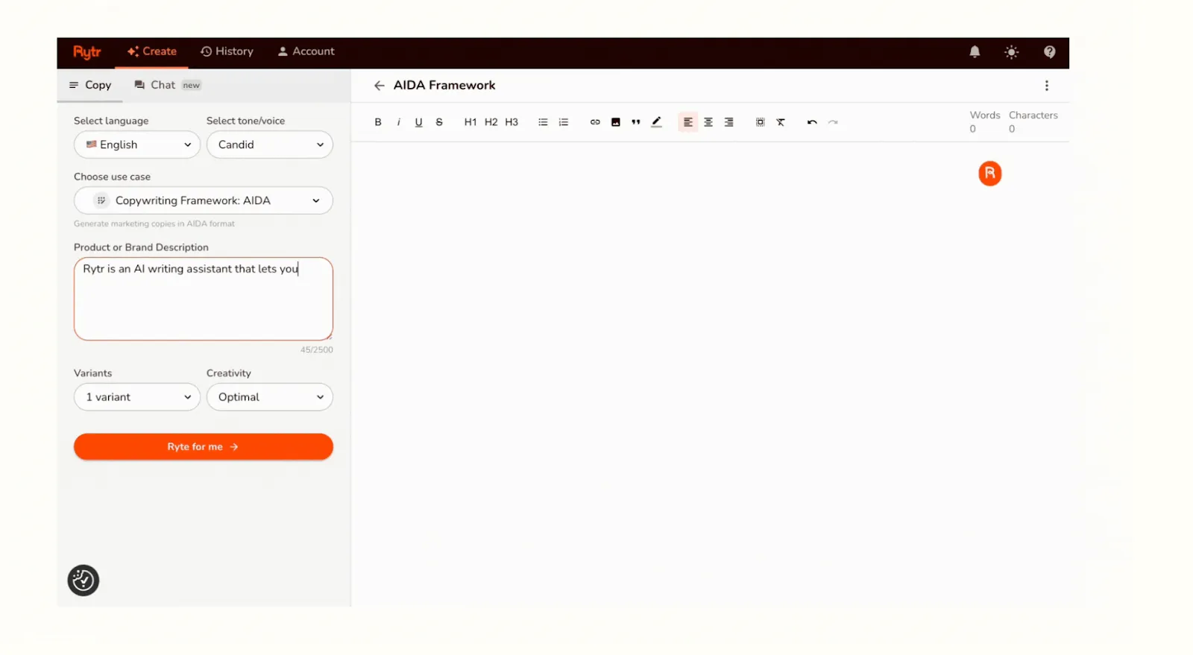The height and width of the screenshot is (655, 1193).
Task: Go back with the arrow beside AIDA Framework
Action: pyautogui.click(x=379, y=86)
